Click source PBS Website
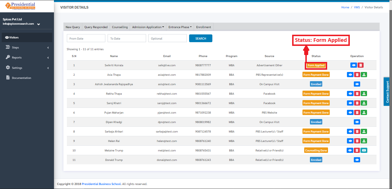The image size is (392, 189). [x=269, y=113]
